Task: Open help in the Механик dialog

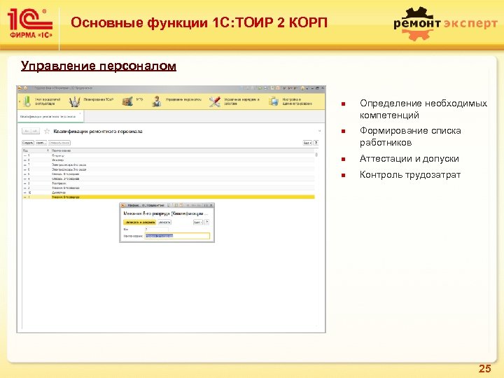Action: click(x=206, y=222)
